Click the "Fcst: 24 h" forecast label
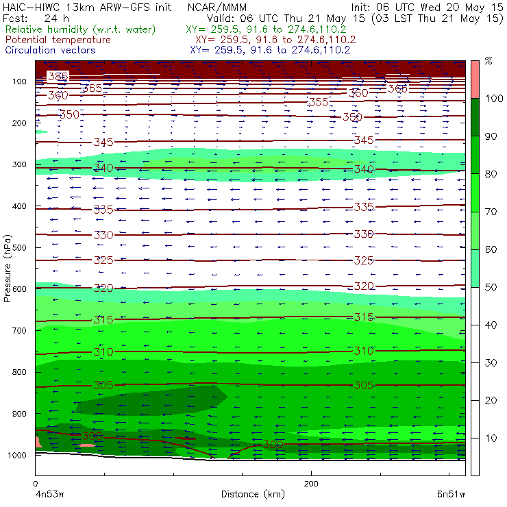This screenshot has height=507, width=507. coord(36,18)
